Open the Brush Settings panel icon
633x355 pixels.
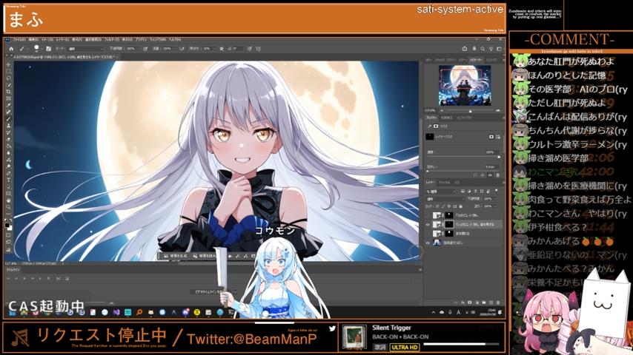(49, 49)
